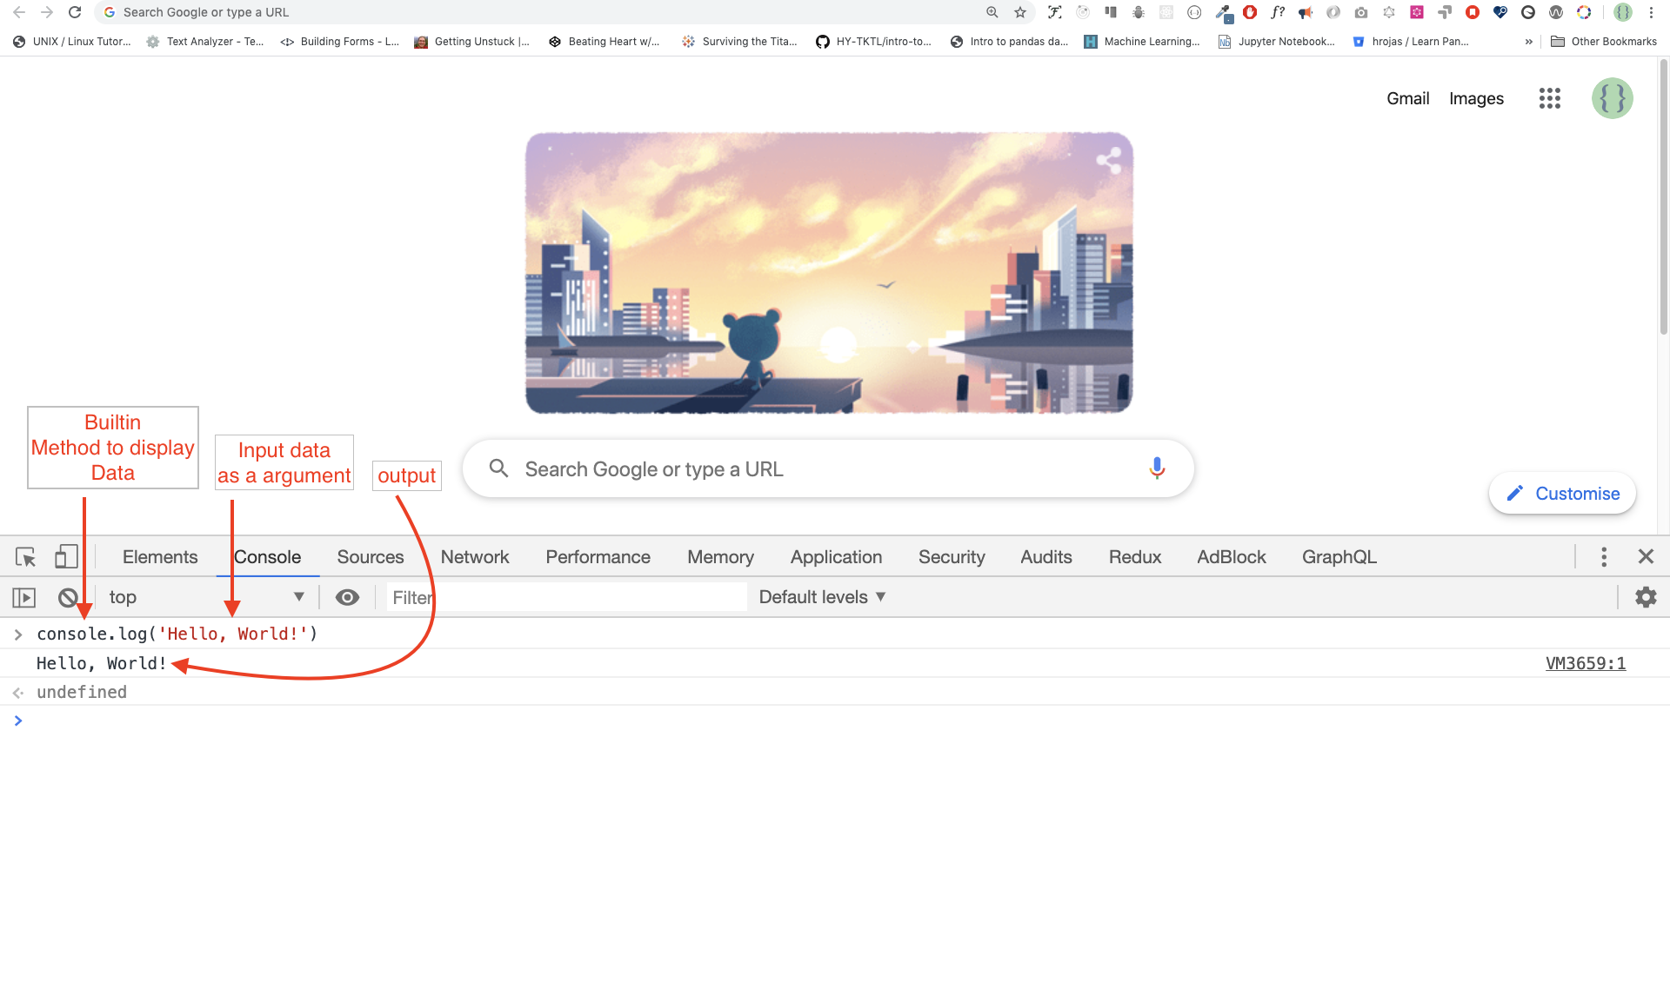Switch to the Network tab

[x=474, y=557]
